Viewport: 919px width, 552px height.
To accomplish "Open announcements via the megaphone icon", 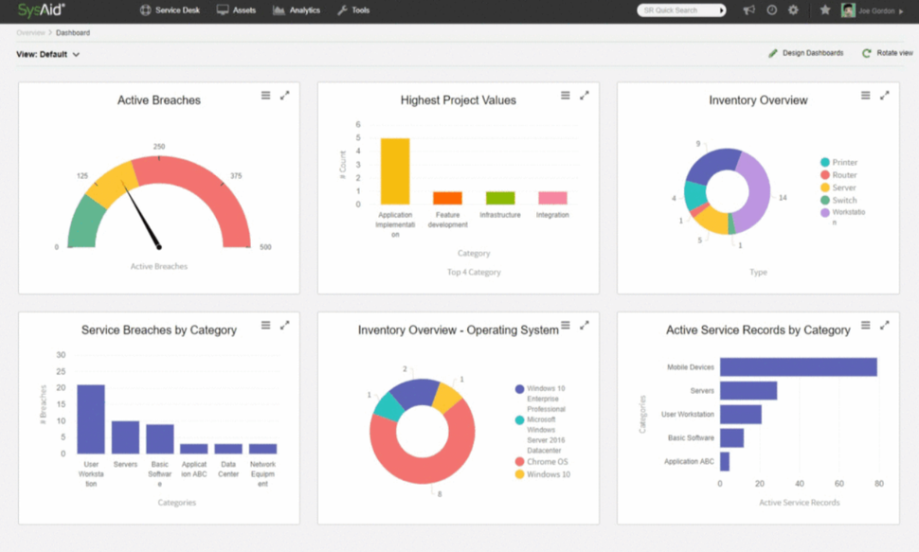I will coord(748,10).
